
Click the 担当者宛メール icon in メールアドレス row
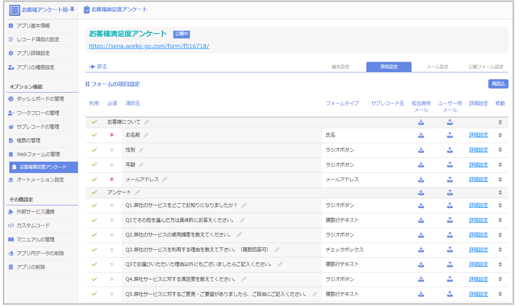click(421, 179)
